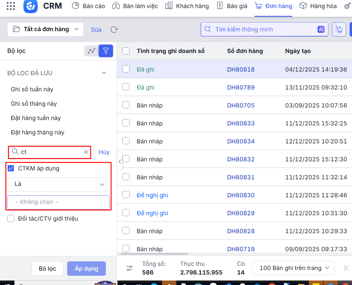The image size is (352, 285).
Task: Tick the checkbox for order DH80818
Action: (126, 69)
